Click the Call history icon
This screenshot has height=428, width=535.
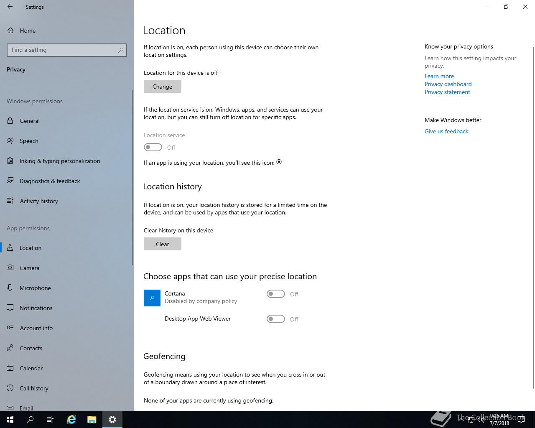coord(10,388)
